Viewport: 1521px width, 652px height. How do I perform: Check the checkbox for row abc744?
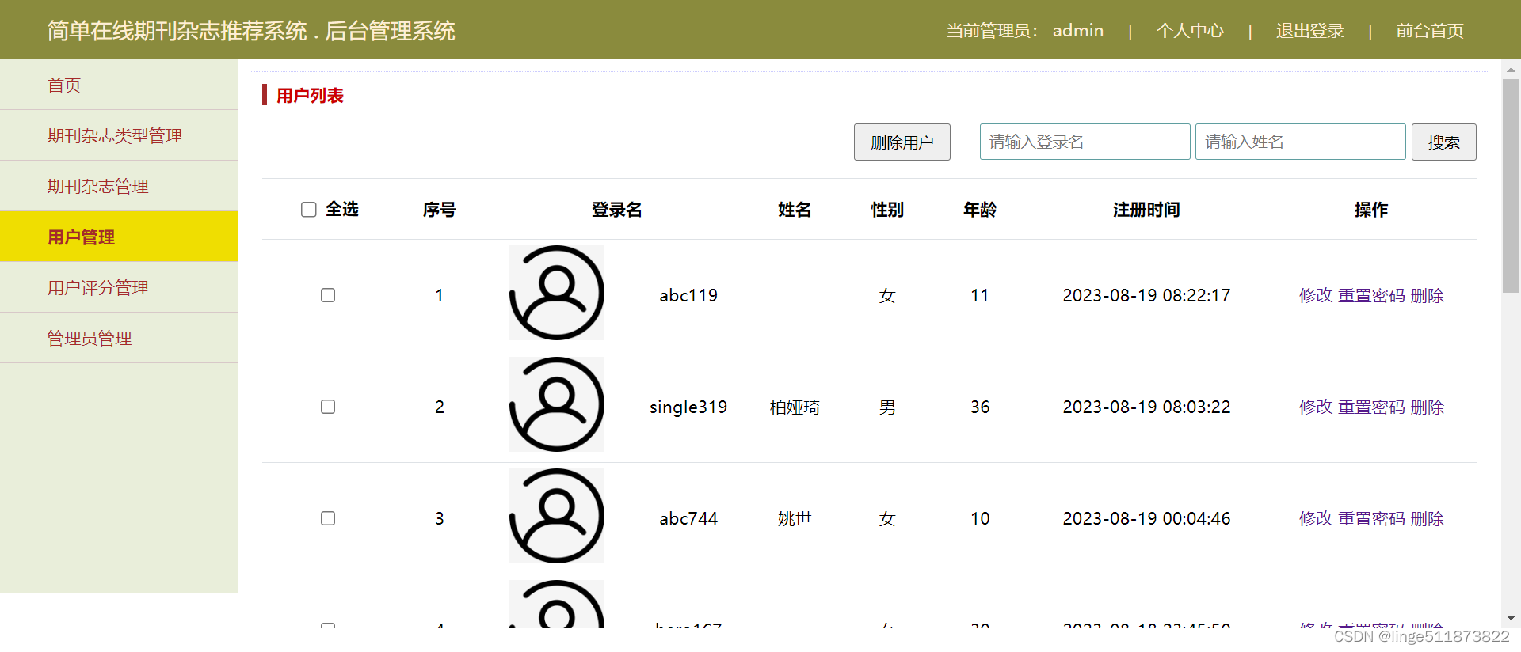[328, 518]
